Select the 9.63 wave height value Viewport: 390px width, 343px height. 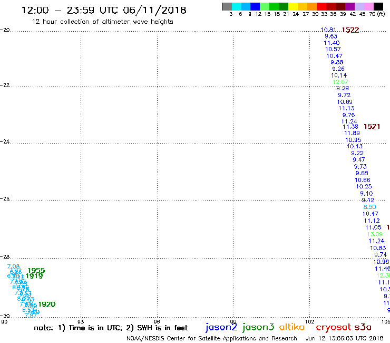click(331, 36)
